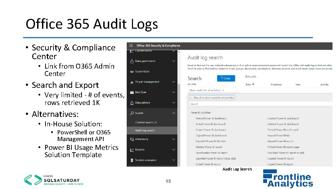
Task: Expand the Service assurance chevron
Action: (174, 160)
